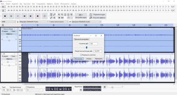This screenshot has height=95, width=177.
Task: Open the Динамики (Realtek) output dropdown
Action: point(86,22)
